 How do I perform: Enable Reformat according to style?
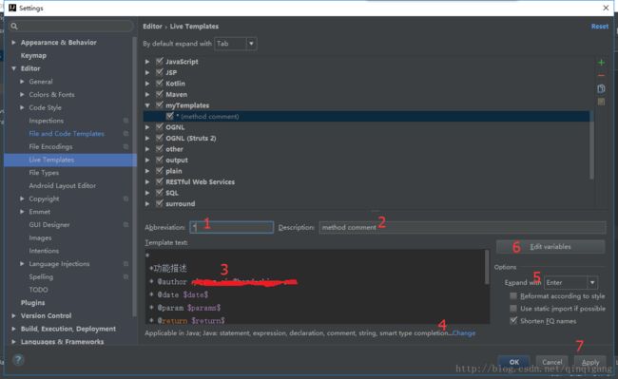click(x=513, y=295)
